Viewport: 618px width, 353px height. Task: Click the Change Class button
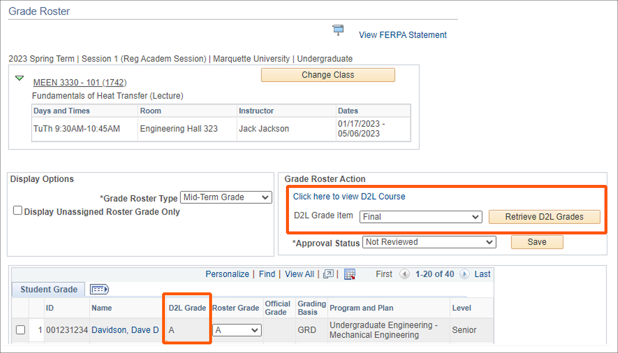tap(328, 75)
